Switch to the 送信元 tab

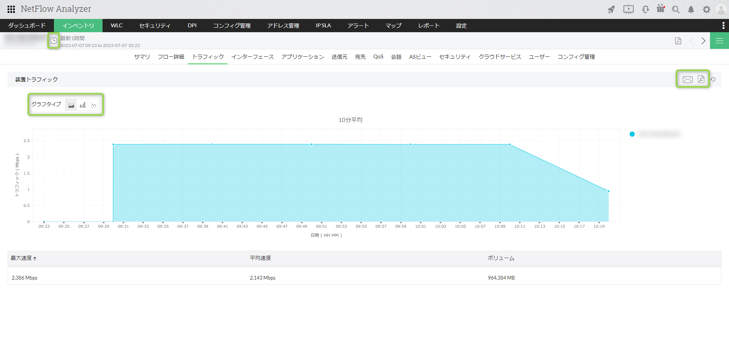tap(339, 57)
